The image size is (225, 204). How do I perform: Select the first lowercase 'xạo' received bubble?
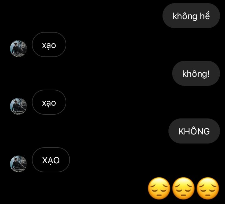pyautogui.click(x=49, y=44)
